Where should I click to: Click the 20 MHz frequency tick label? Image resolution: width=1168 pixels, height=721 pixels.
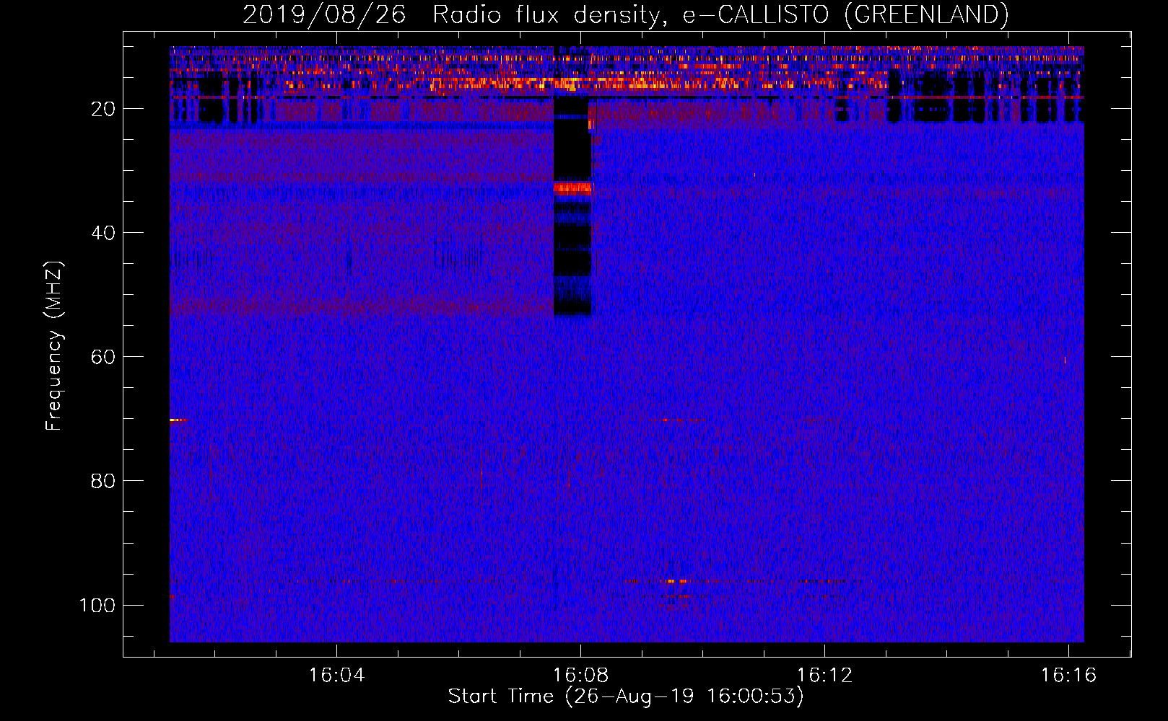tap(103, 109)
